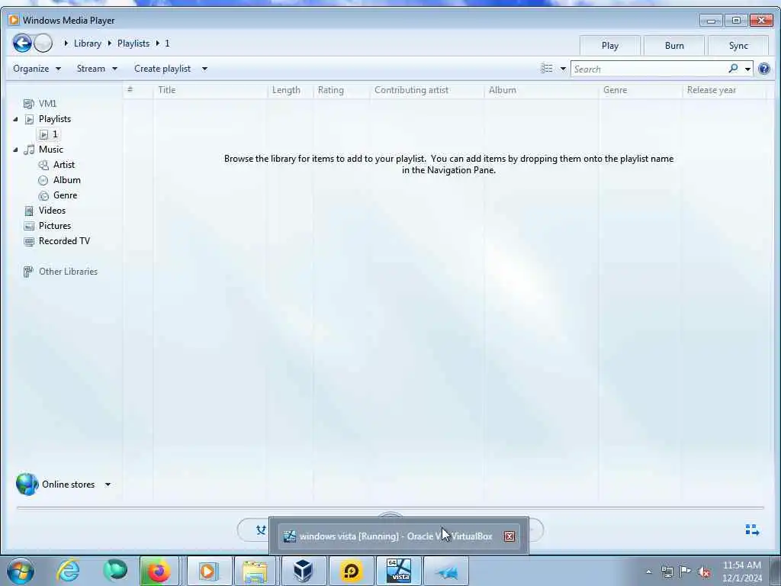Click the Action Center flag tray icon
This screenshot has width=781, height=586.
(x=686, y=572)
